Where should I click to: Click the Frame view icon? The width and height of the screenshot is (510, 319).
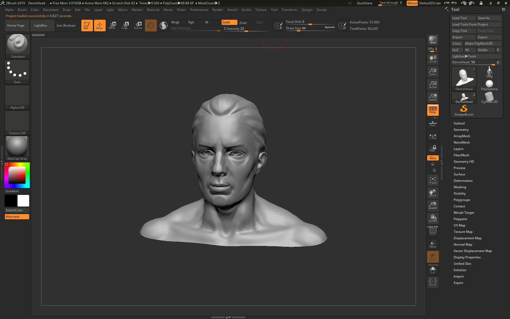coord(433,180)
